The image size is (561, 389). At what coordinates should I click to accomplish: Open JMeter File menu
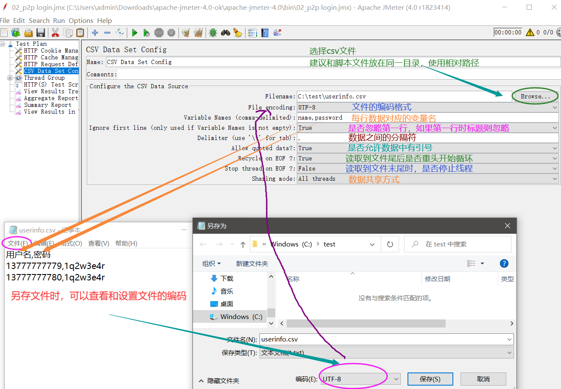5,20
